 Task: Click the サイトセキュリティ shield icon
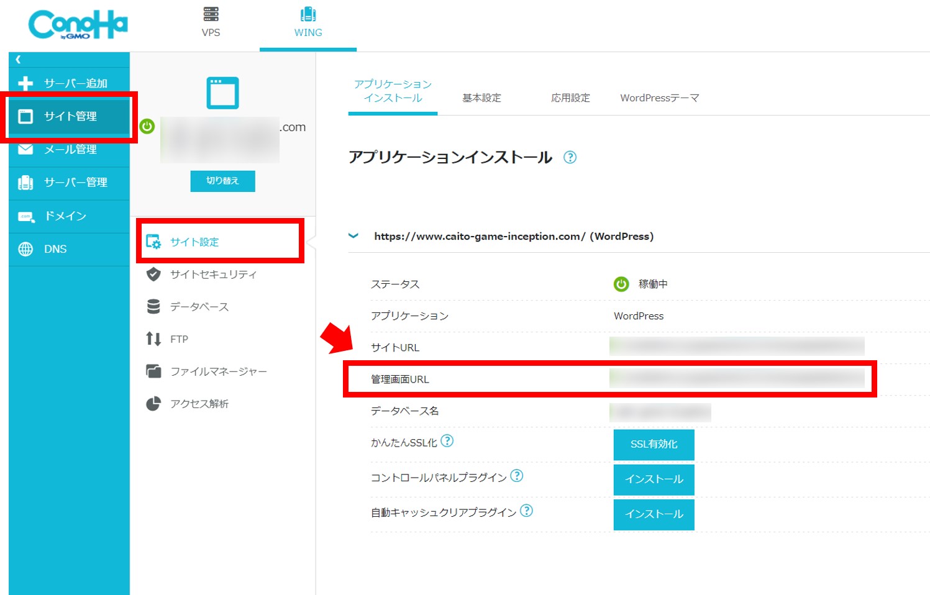coord(153,274)
